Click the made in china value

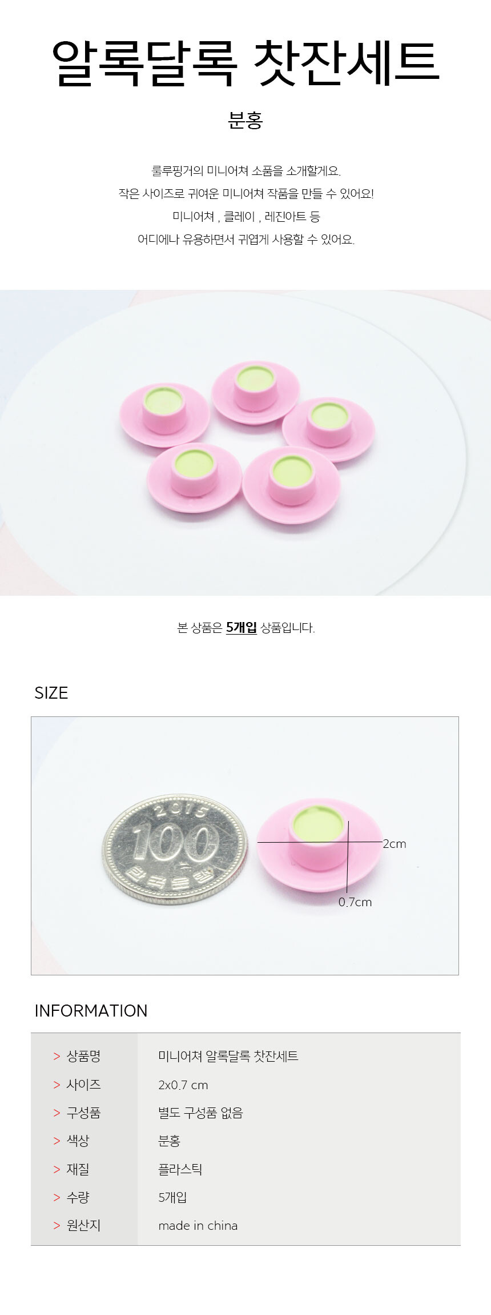click(x=198, y=1225)
